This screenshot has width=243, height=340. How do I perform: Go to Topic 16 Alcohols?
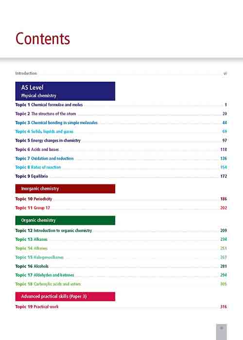[x=121, y=266]
